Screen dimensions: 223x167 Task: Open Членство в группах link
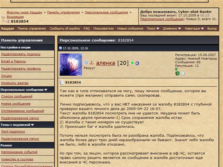click(x=17, y=159)
